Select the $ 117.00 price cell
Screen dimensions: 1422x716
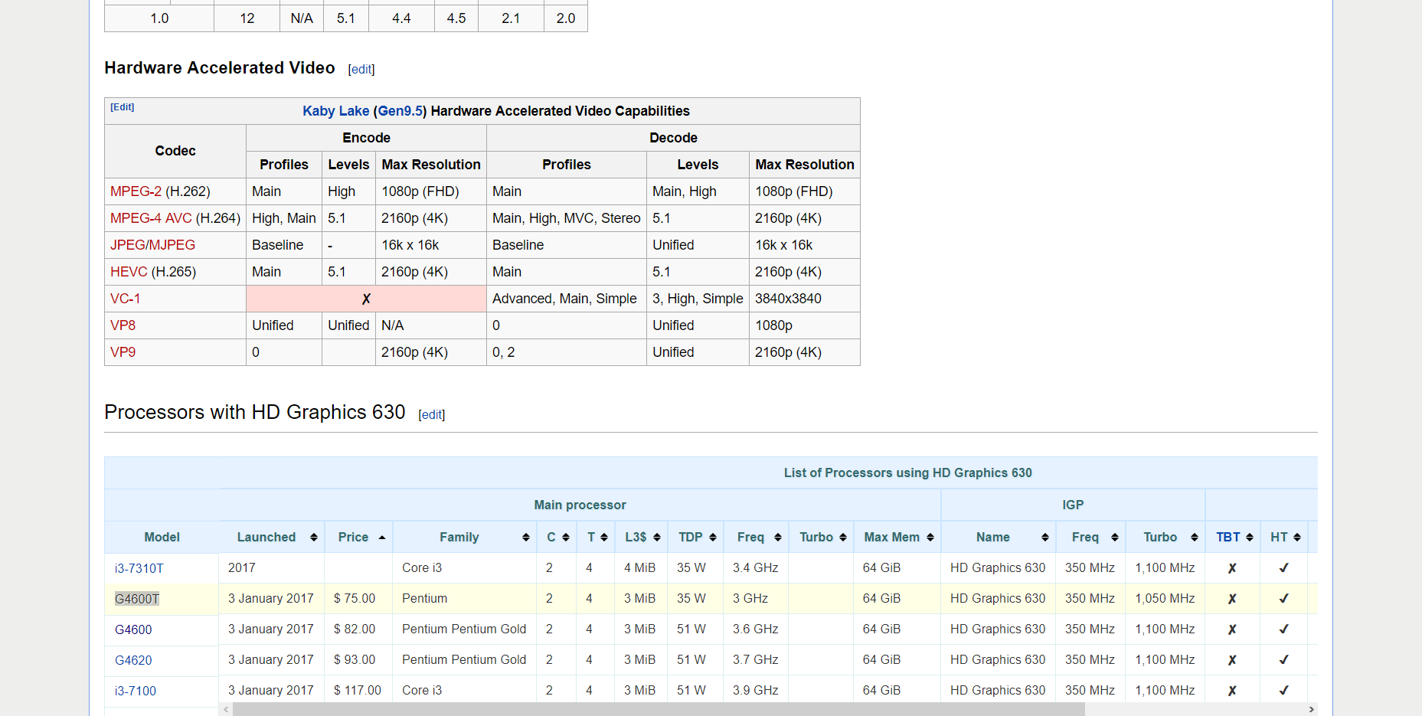(x=358, y=690)
